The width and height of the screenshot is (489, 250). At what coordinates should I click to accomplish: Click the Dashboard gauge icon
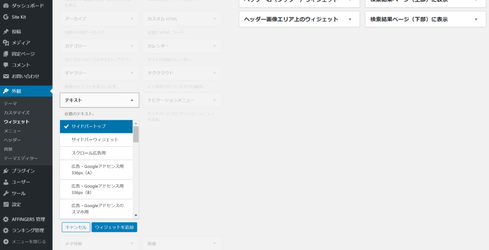click(x=6, y=6)
